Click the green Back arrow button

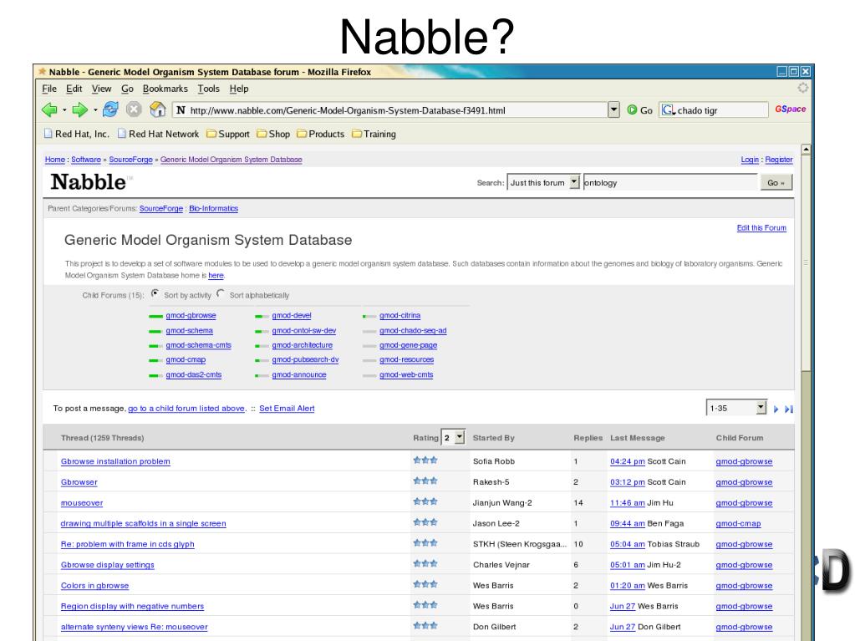pos(49,110)
